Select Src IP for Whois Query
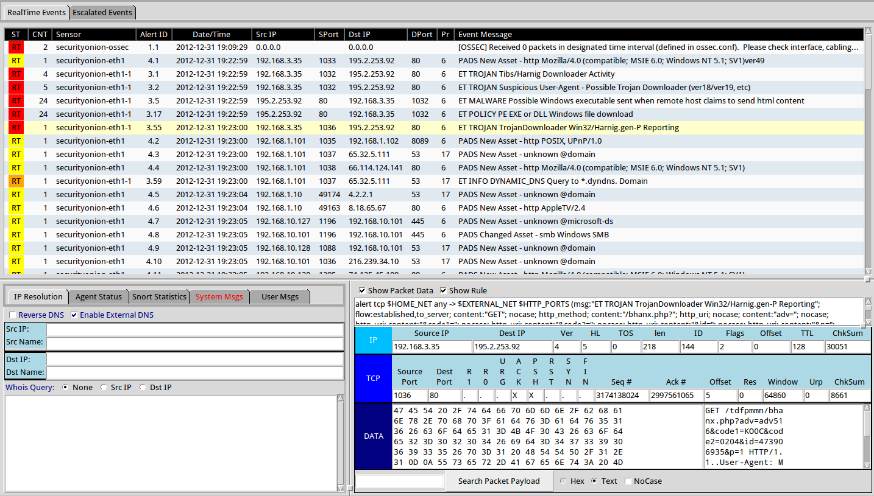Viewport: 874px width, 496px height. point(103,387)
